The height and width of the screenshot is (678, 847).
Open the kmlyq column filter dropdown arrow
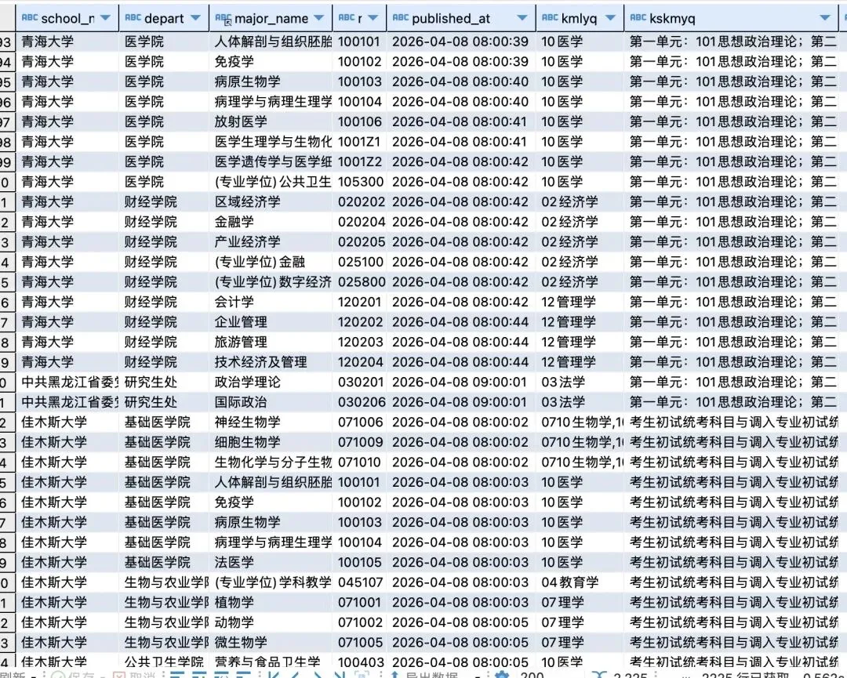[610, 18]
